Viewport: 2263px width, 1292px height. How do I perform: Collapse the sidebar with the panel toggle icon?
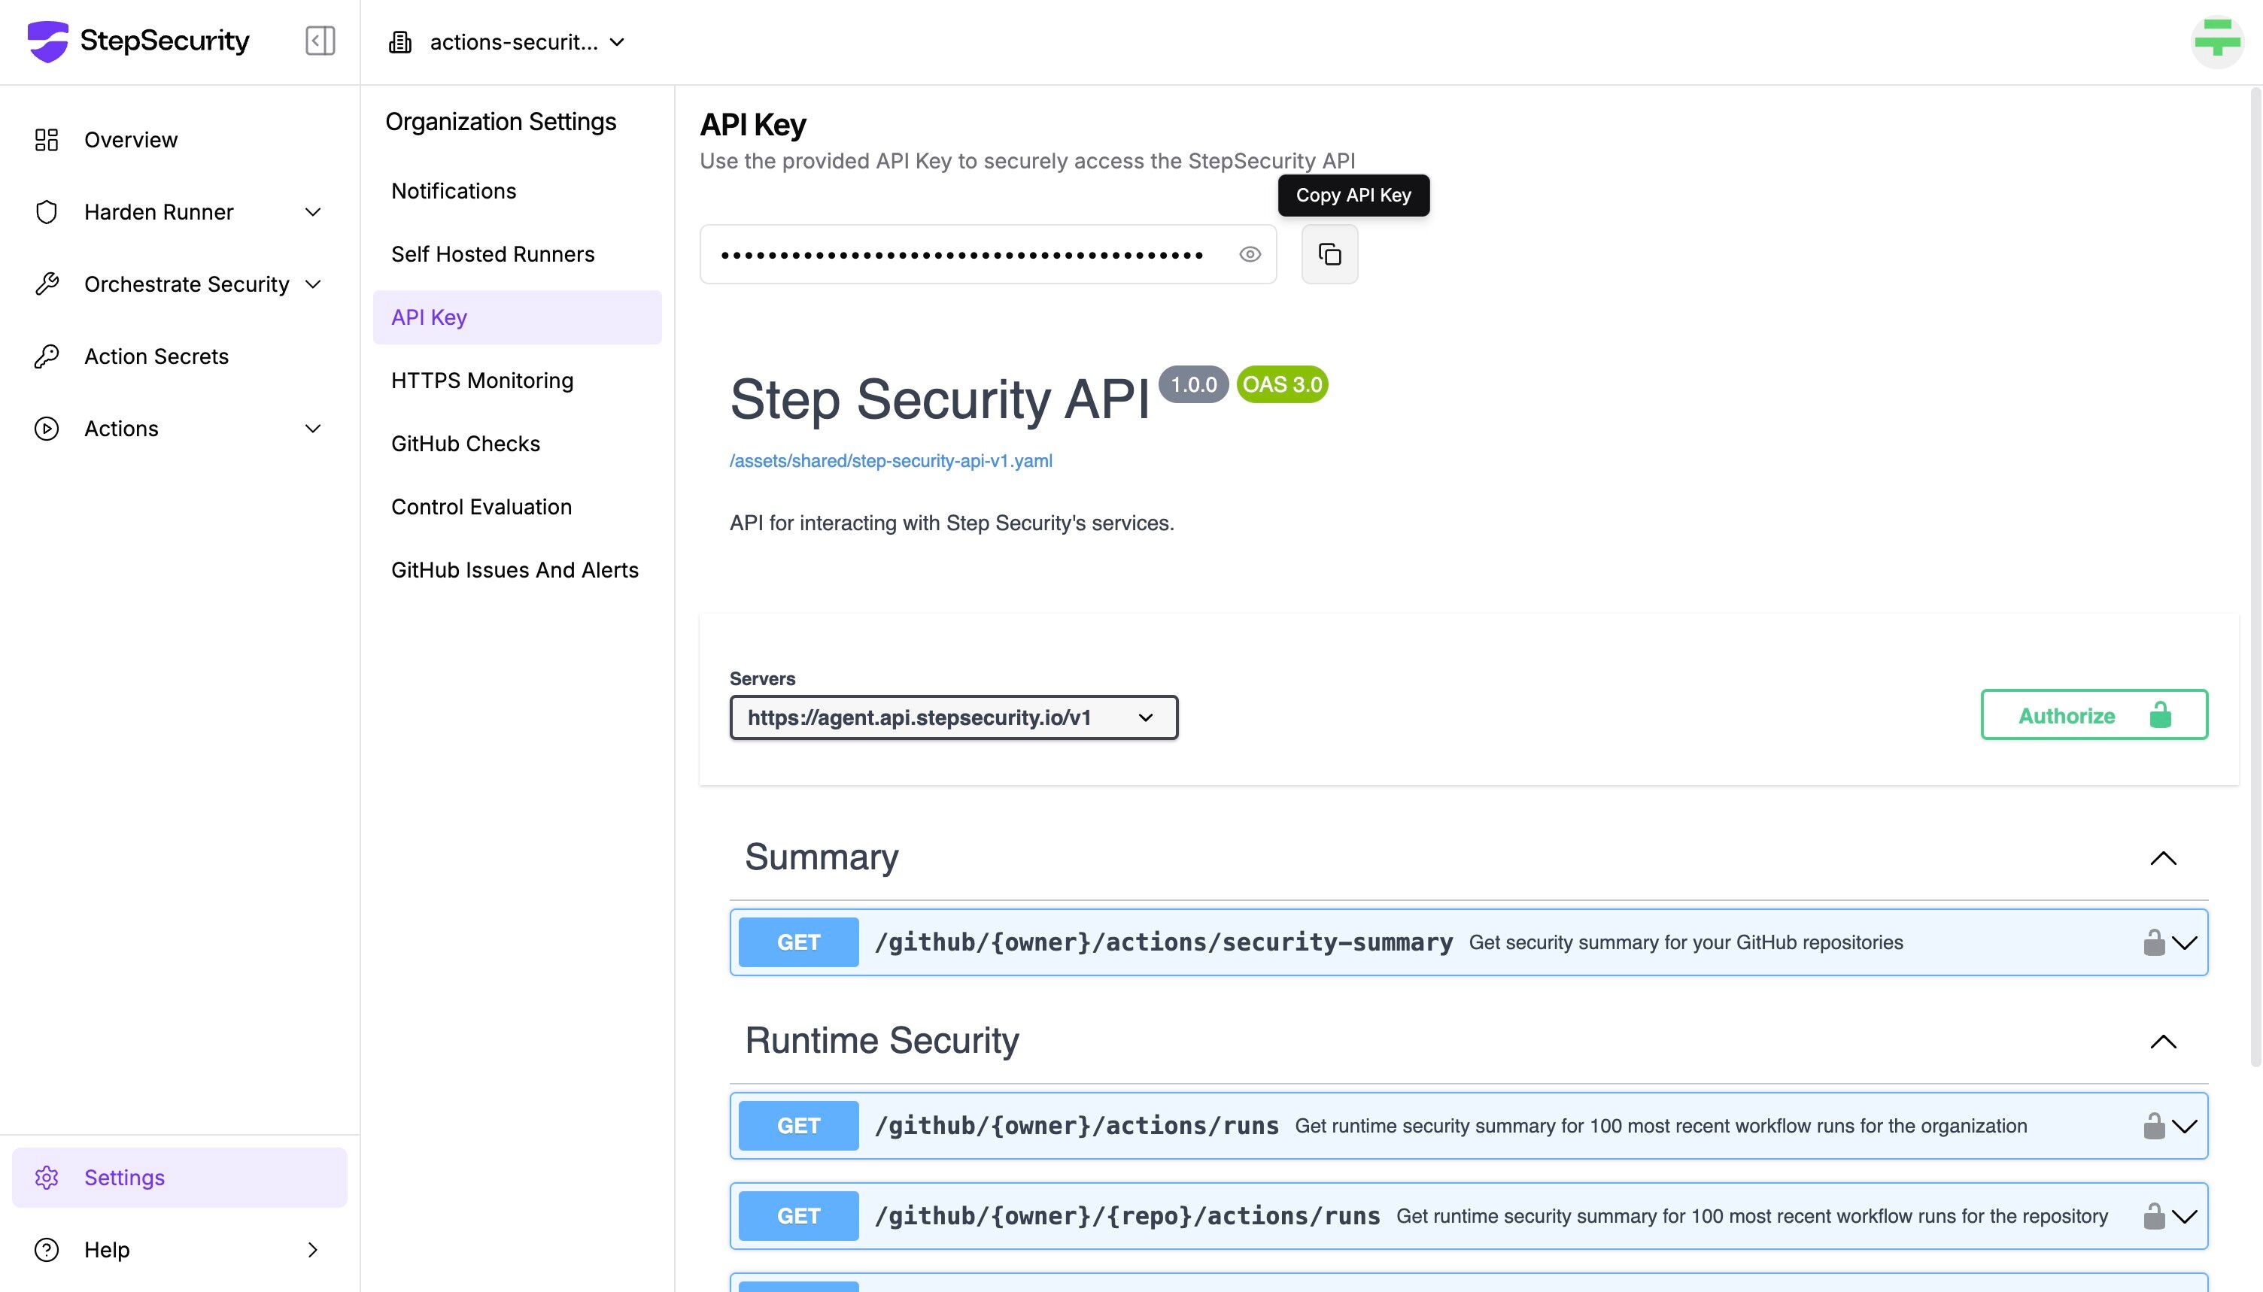click(x=320, y=41)
